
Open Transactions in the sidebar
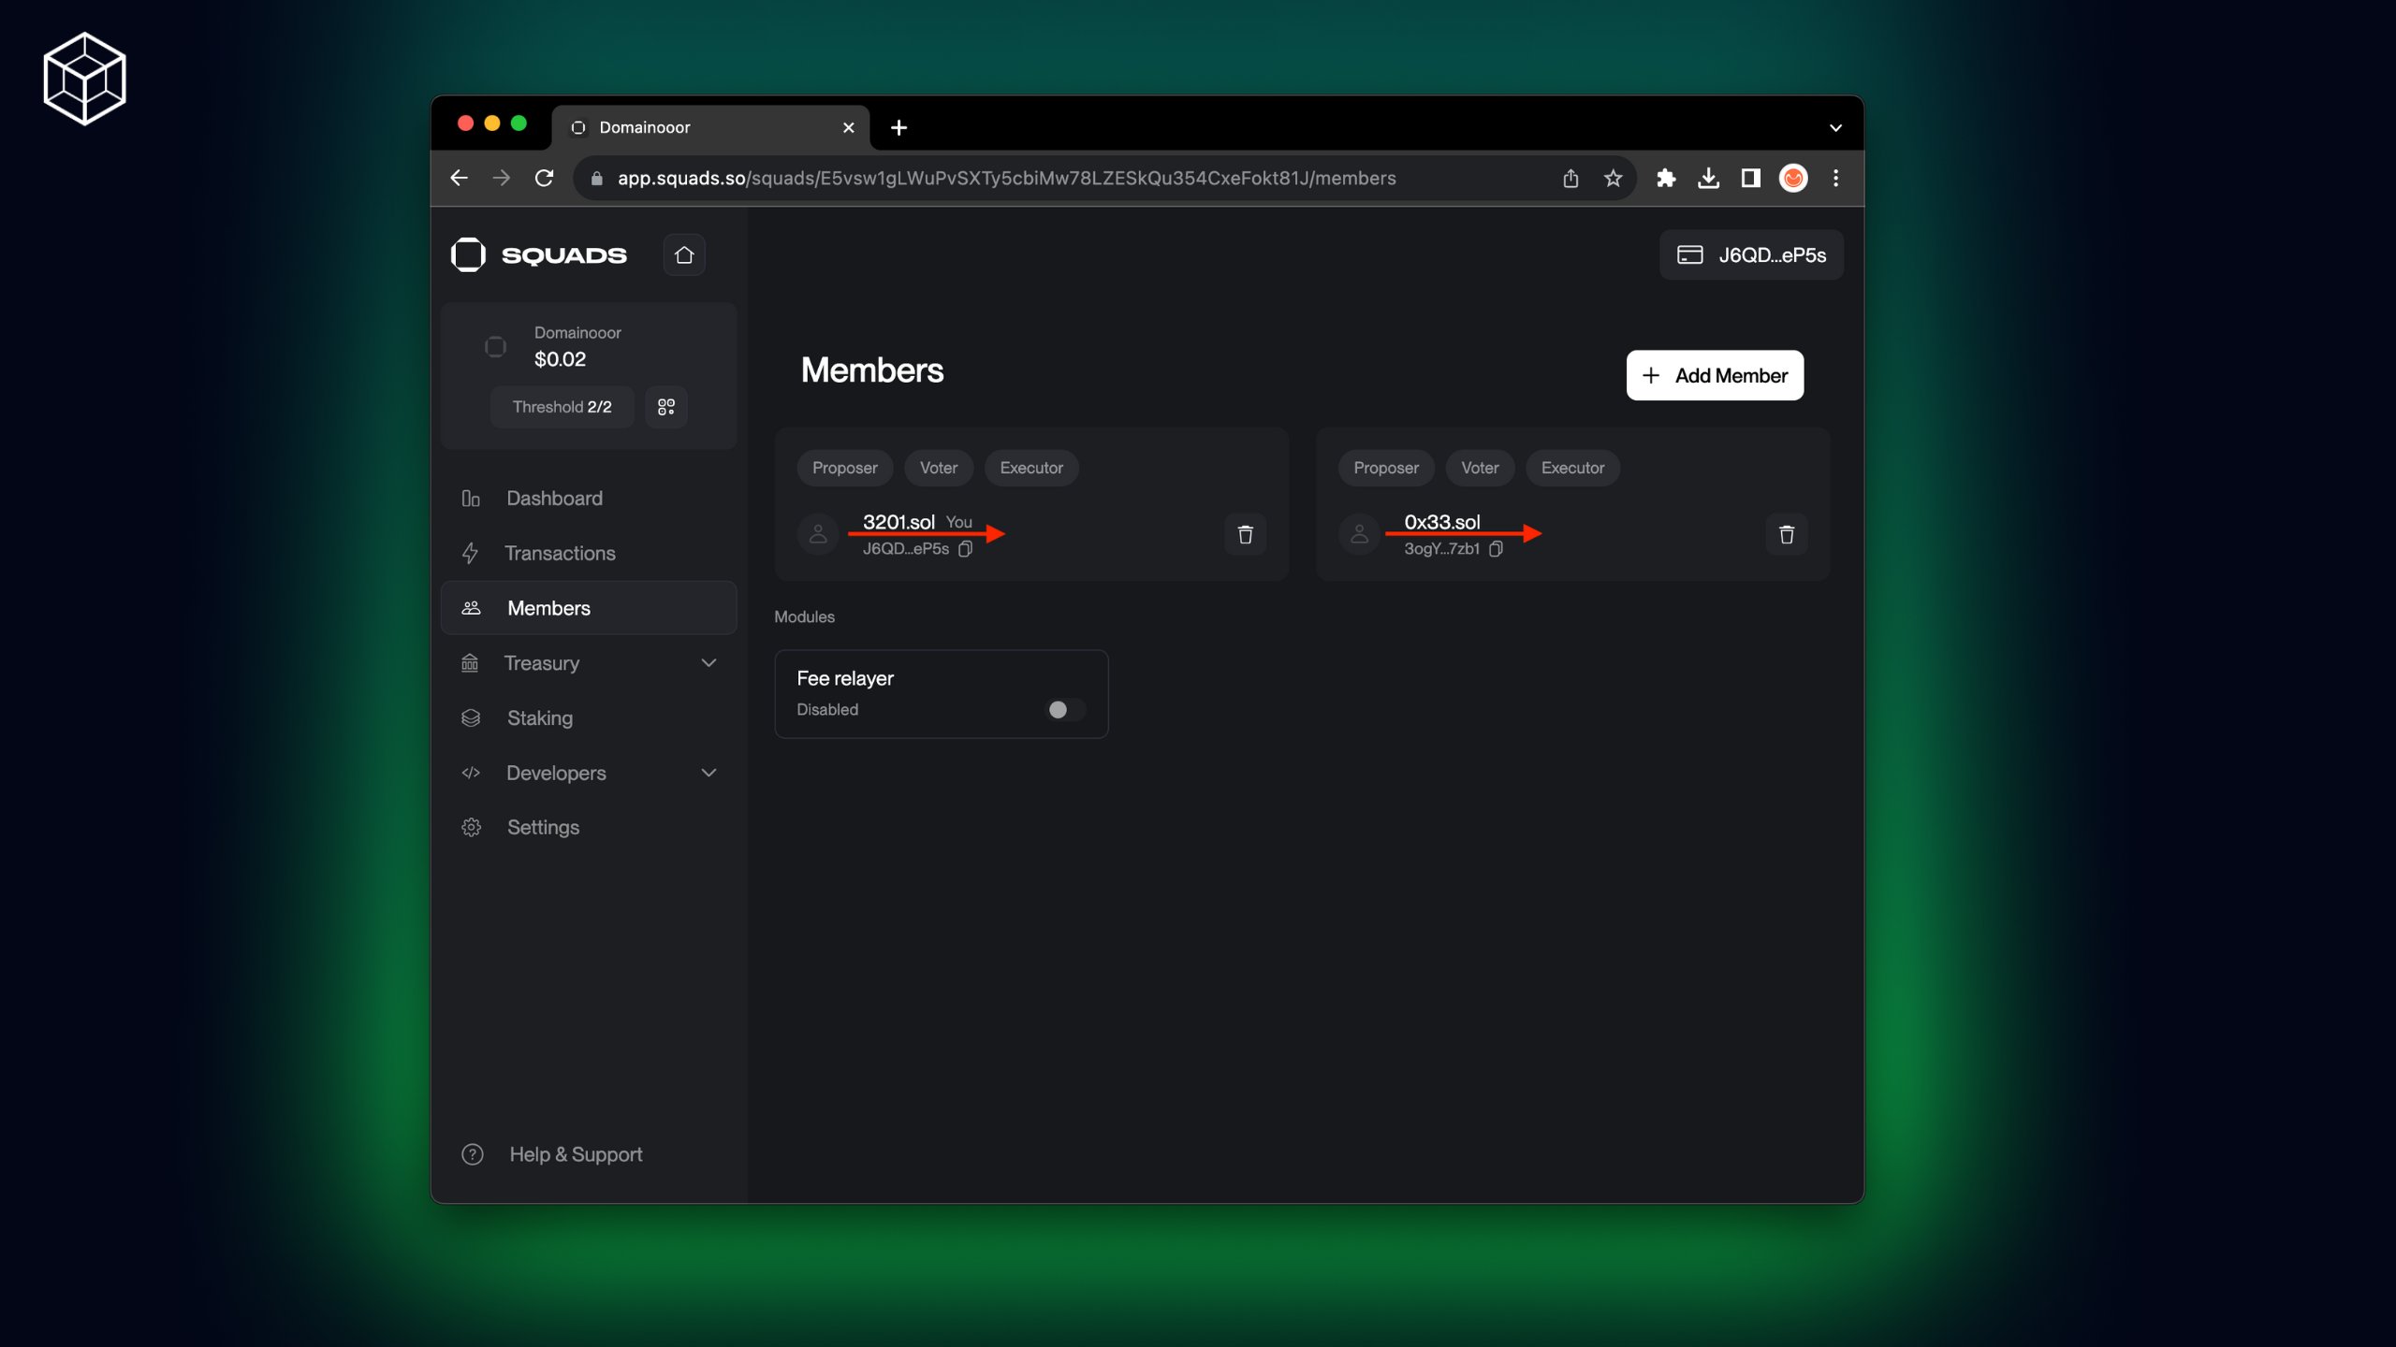[589, 554]
